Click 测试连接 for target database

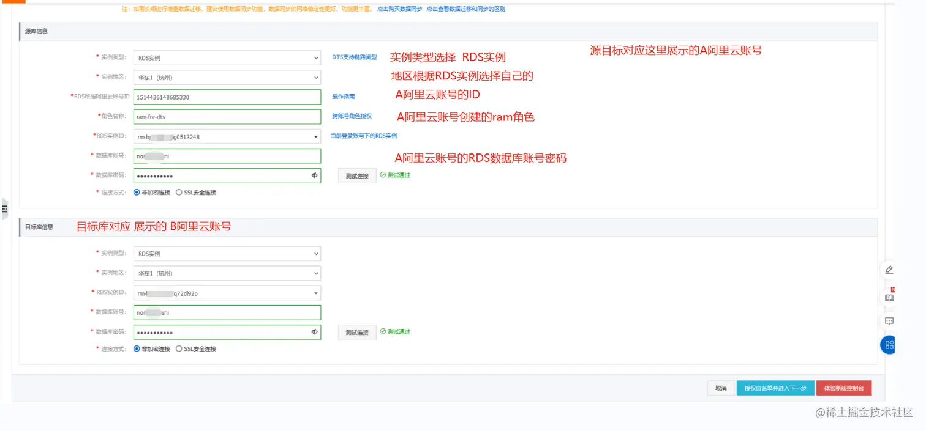point(357,332)
